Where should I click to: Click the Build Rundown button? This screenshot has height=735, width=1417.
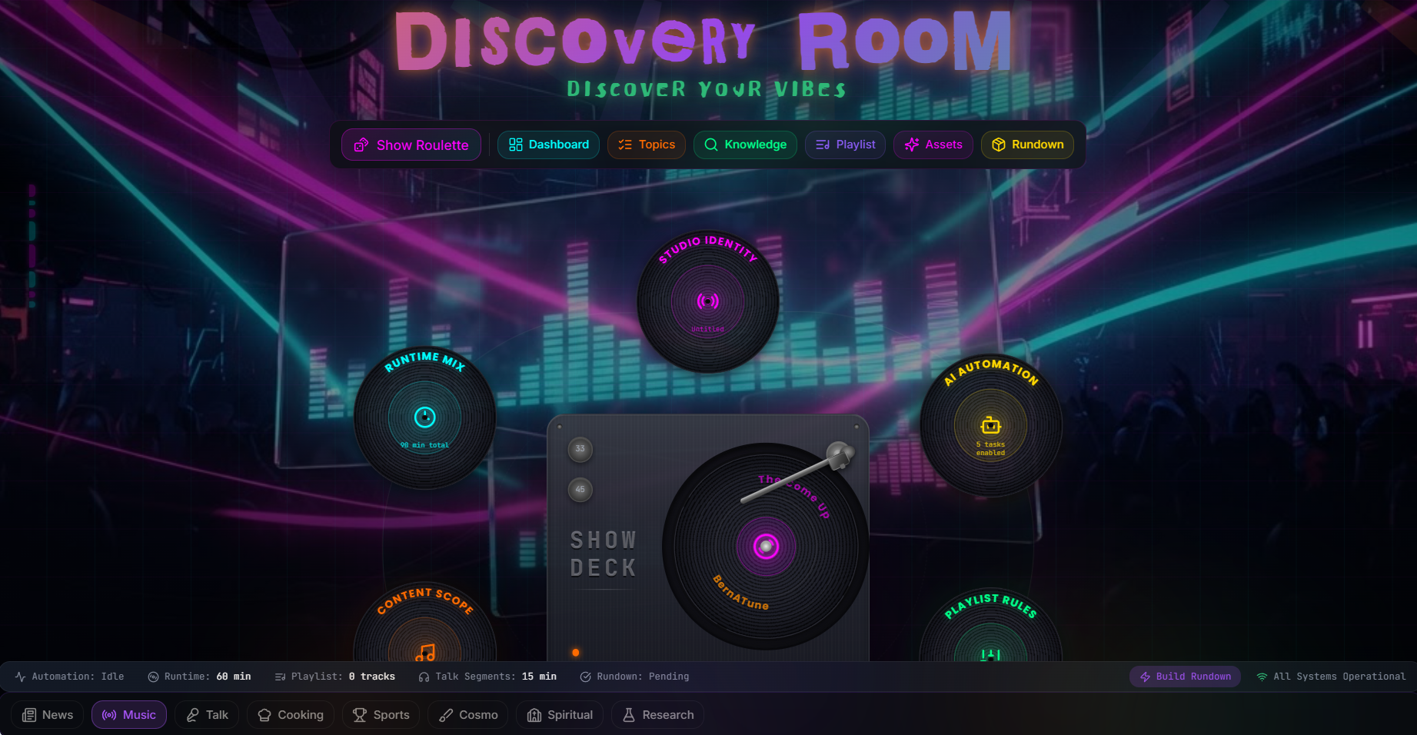click(x=1185, y=677)
